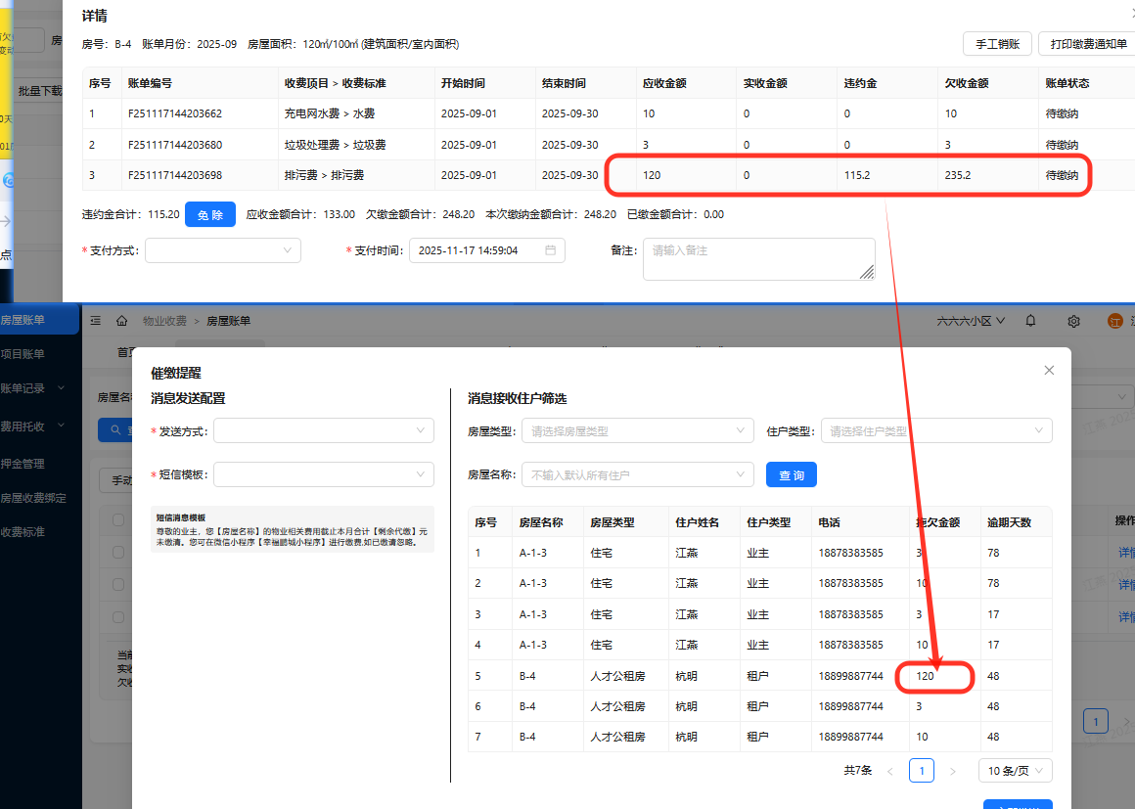The width and height of the screenshot is (1135, 809).
Task: Select 项目账单 in the left sidebar
Action: [23, 354]
